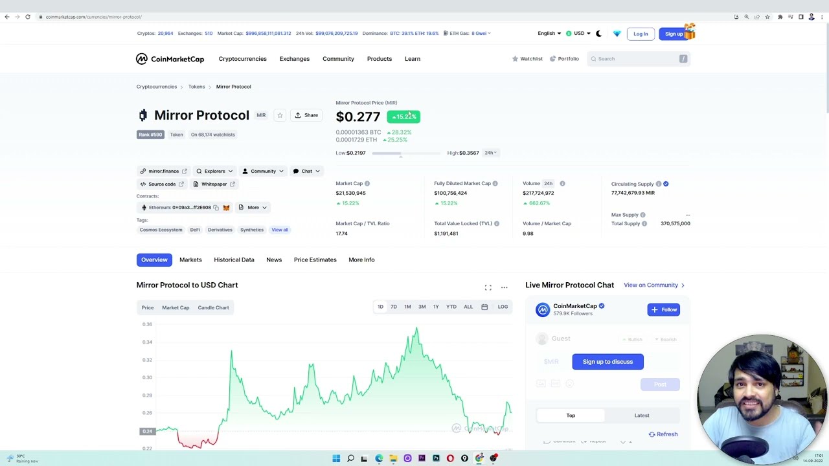The width and height of the screenshot is (829, 466).
Task: Open File Explorer from taskbar
Action: 393,458
